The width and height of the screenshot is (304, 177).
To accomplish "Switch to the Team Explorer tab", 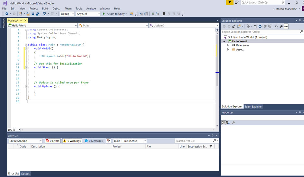I will 253,106.
